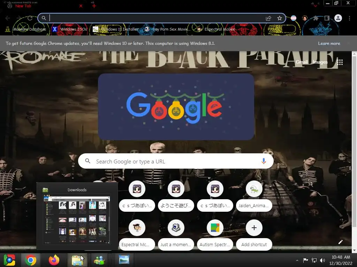Restore down the Chrome window

tap(336, 3)
